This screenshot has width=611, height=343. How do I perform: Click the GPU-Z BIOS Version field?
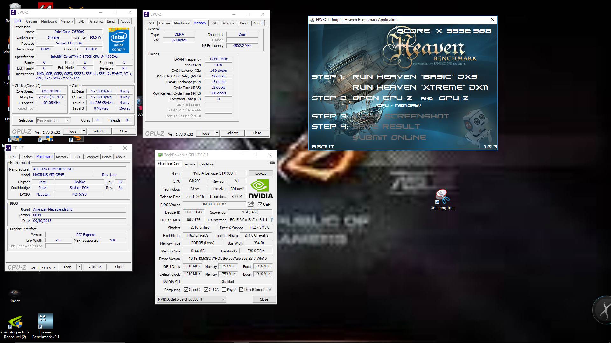click(214, 205)
